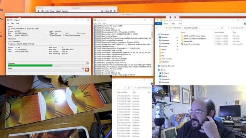Open Tools menu in ImgBurn Log window

coord(104,23)
